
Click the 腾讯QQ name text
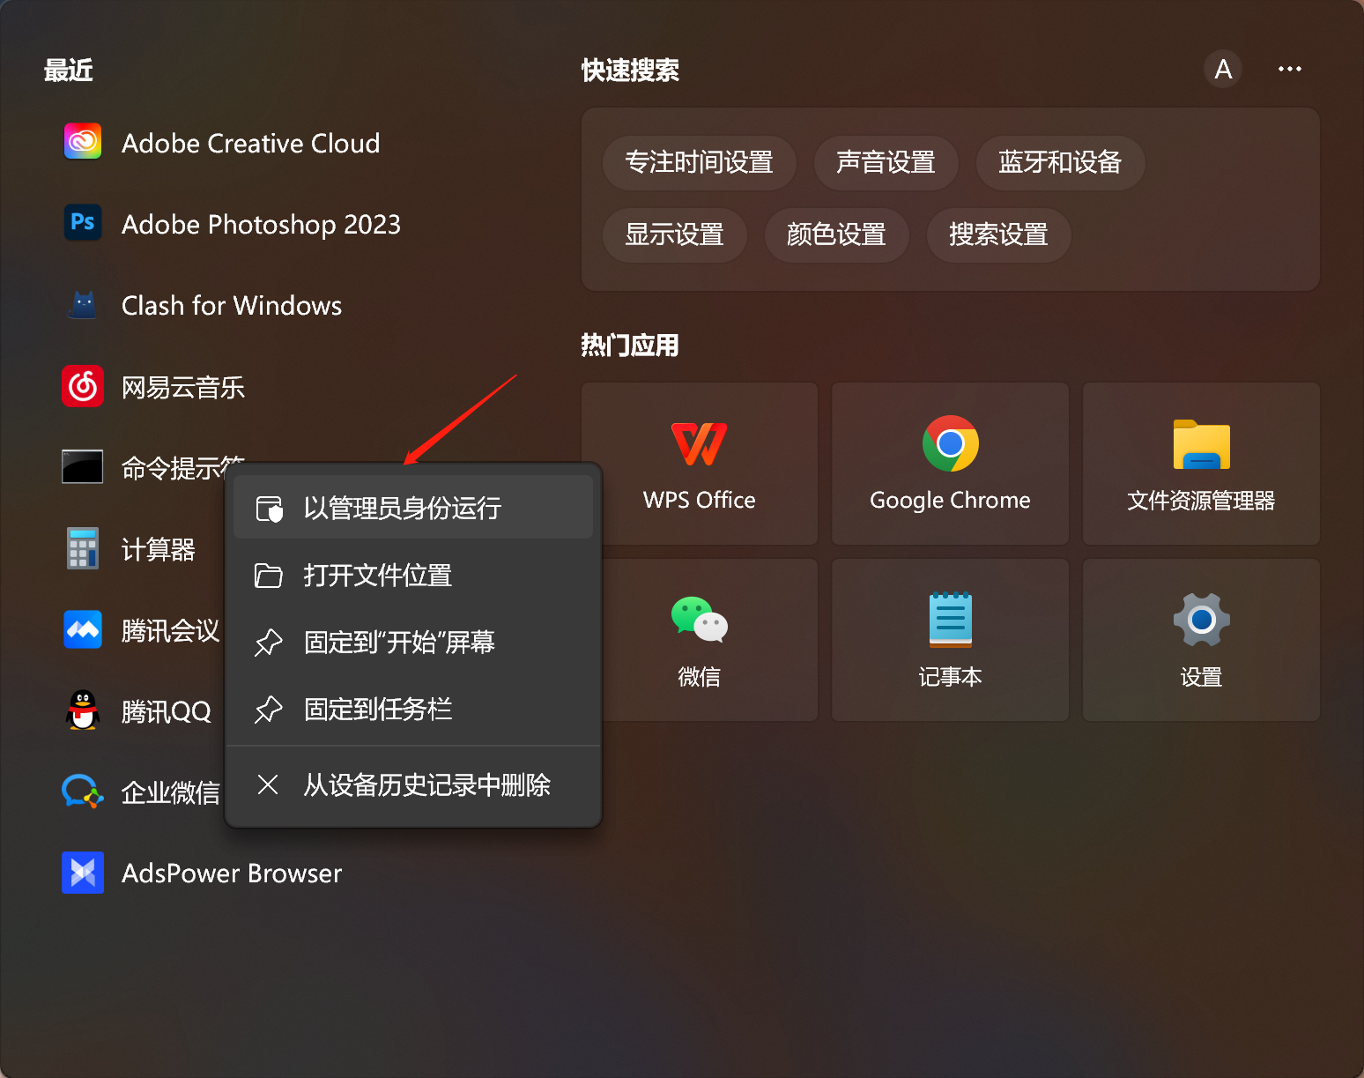coord(167,711)
